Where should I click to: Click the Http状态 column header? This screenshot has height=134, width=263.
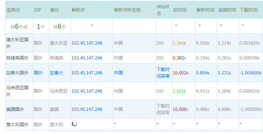[163, 10]
